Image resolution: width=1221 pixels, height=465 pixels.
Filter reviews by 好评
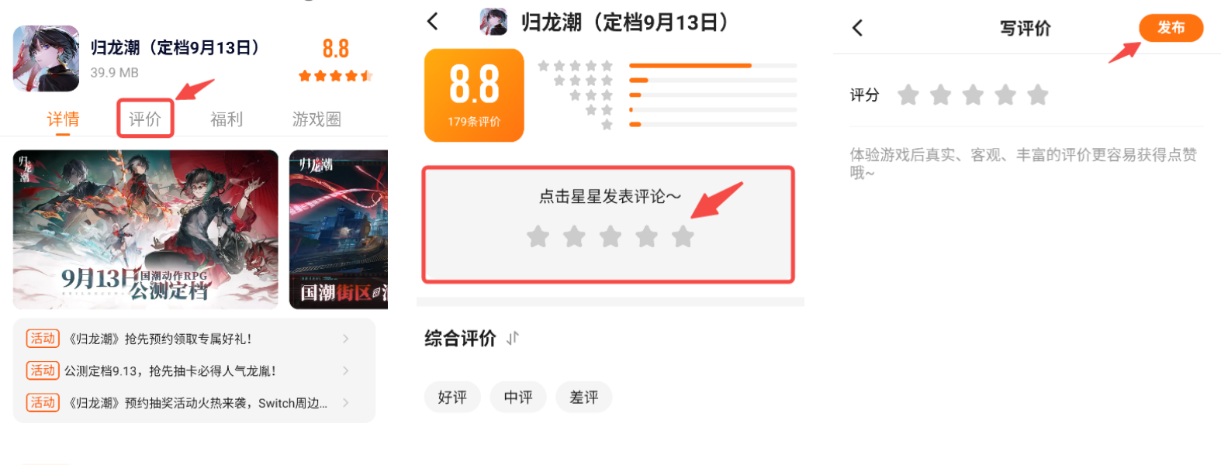[x=452, y=397]
